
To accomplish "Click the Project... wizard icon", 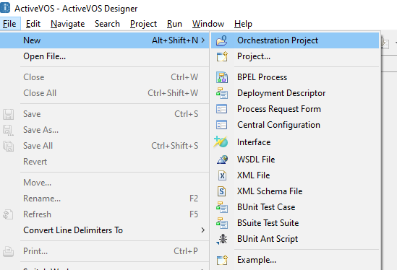I will (x=222, y=56).
